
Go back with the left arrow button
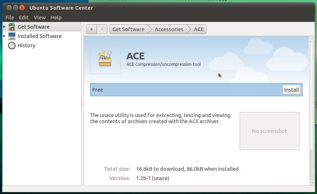(x=92, y=29)
